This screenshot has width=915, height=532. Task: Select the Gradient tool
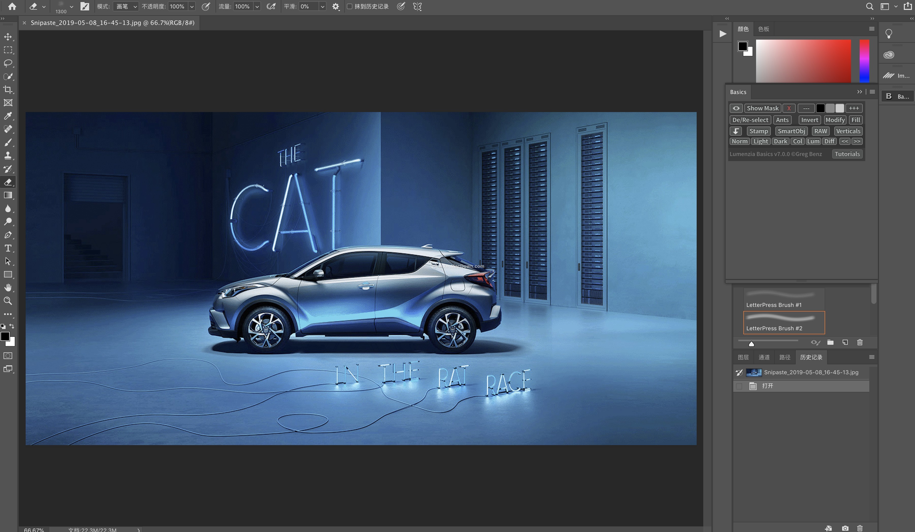pos(8,195)
